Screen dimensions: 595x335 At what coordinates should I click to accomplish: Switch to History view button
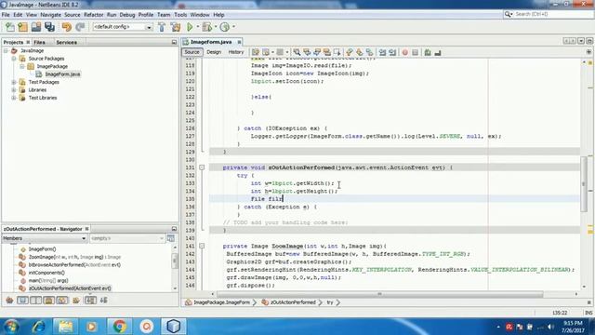click(x=235, y=52)
